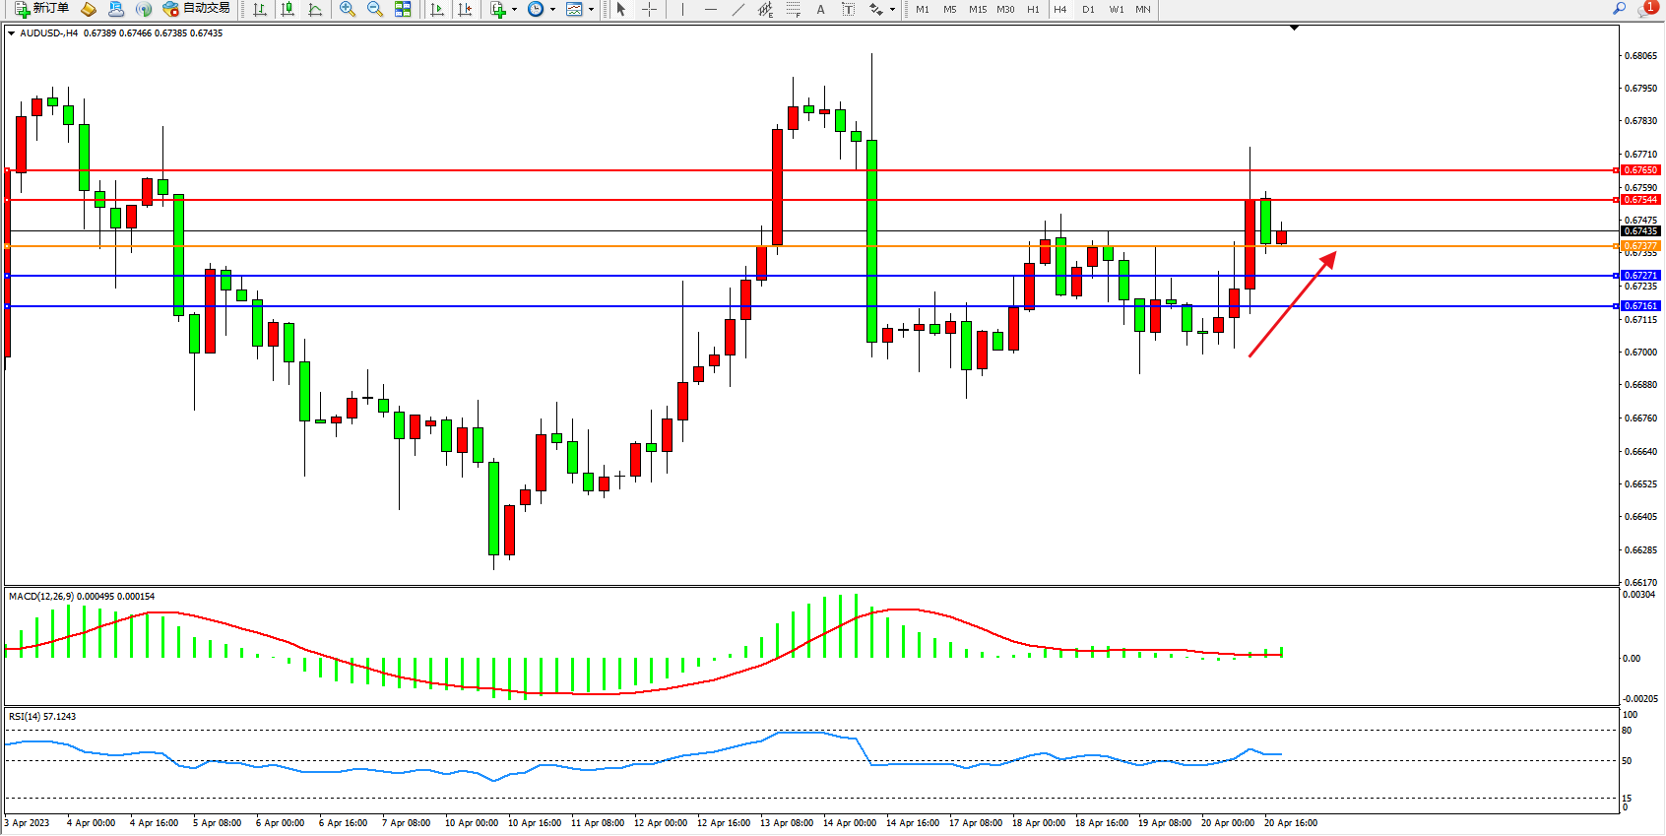Tile chart windows using grid icon
Image resolution: width=1666 pixels, height=836 pixels.
[x=403, y=9]
